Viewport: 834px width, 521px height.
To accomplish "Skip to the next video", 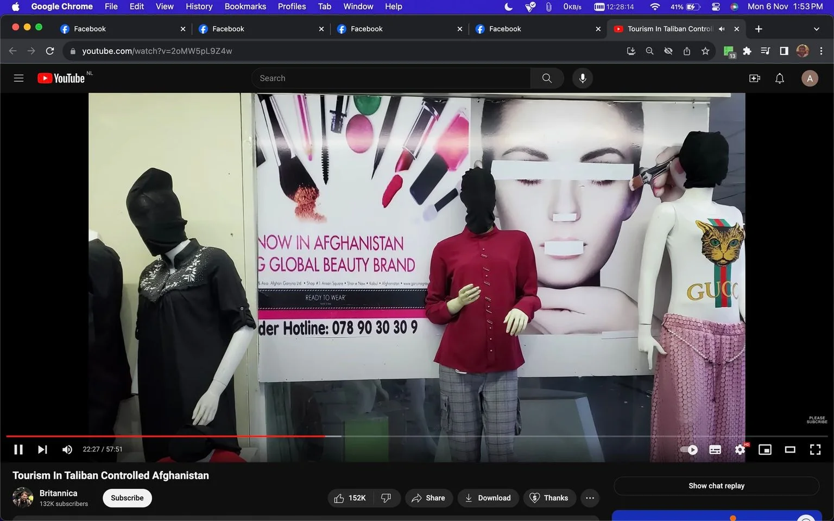I will click(42, 449).
